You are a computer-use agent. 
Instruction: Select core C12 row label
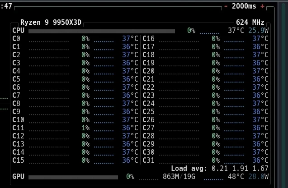18,136
